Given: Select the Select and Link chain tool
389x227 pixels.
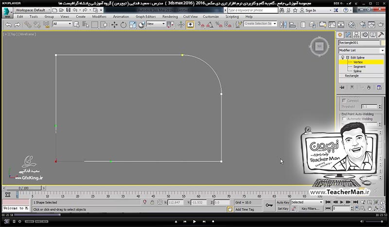Looking at the screenshot, I should 28,25.
